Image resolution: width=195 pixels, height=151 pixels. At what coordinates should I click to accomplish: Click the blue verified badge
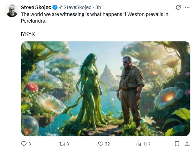coord(55,7)
